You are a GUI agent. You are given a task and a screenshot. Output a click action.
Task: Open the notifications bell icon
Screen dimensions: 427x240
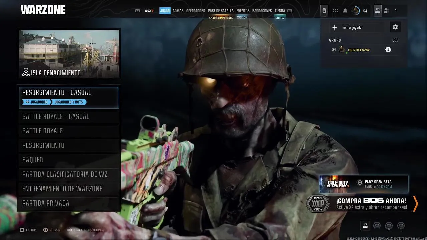click(345, 11)
